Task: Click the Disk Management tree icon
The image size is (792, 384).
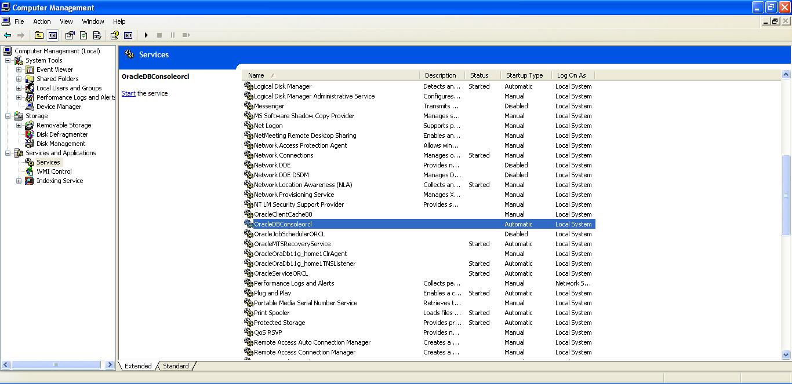Action: 30,144
